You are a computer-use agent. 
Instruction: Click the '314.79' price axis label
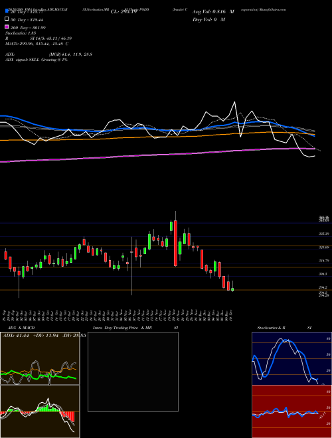(323, 261)
